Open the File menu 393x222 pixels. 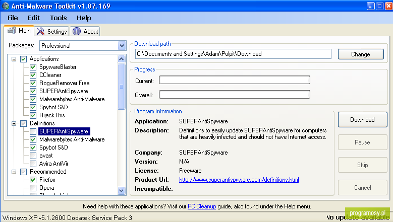pos(13,18)
